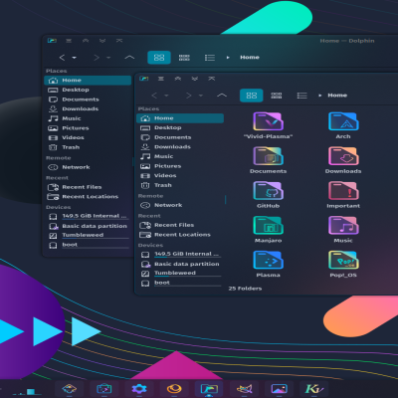Viewport: 398px width, 398px height.
Task: Open the image viewer icon in taskbar
Action: tap(279, 388)
